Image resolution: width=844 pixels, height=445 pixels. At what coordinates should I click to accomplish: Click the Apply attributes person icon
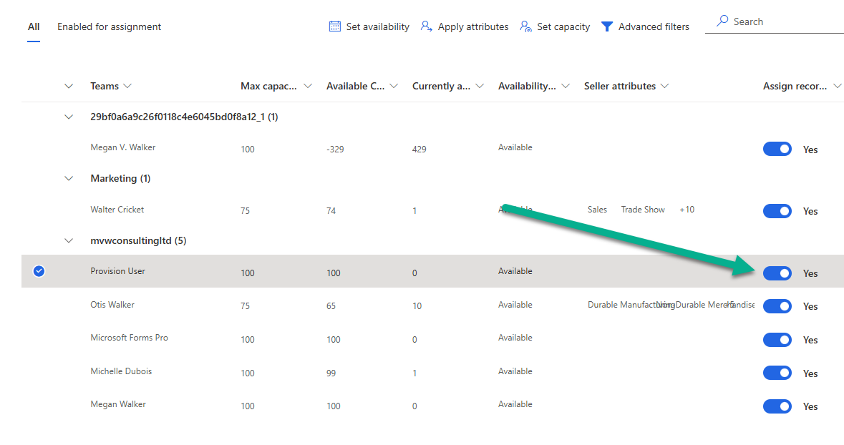[426, 26]
